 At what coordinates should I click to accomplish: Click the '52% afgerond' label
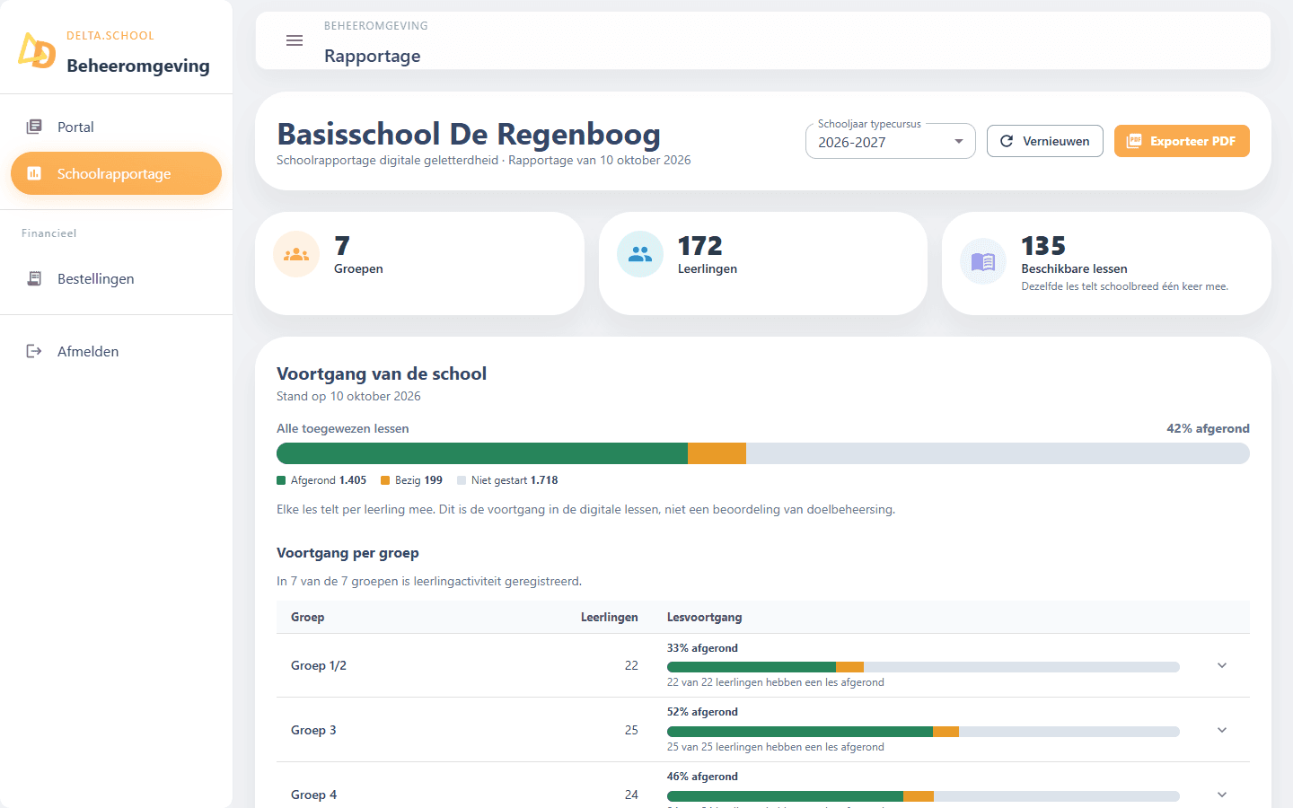pyautogui.click(x=702, y=712)
